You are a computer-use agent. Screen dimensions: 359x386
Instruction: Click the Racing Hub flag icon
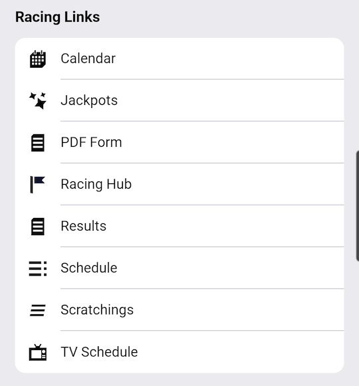pos(38,185)
